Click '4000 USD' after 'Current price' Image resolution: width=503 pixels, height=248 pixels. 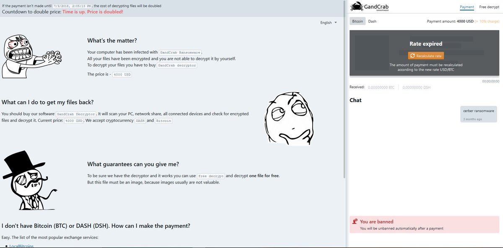pos(74,121)
